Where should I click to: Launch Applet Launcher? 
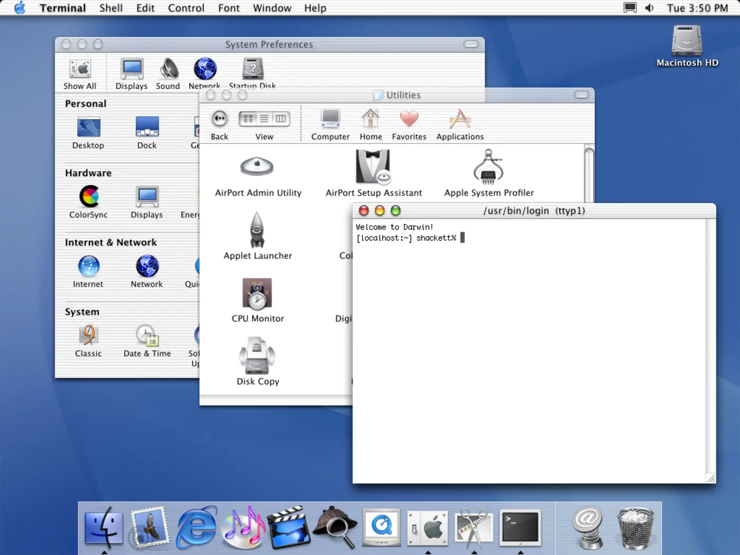point(257,230)
